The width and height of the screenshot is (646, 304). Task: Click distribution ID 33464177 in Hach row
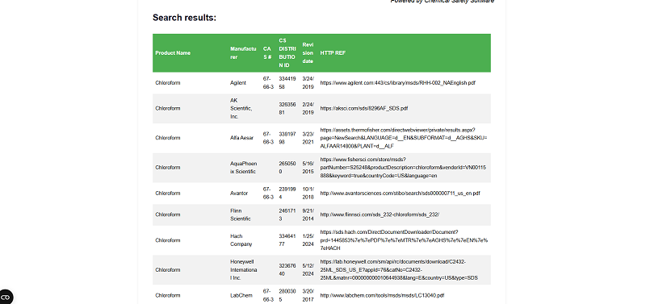(x=287, y=240)
